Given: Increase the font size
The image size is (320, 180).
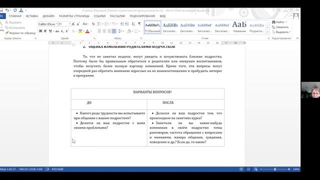Looking at the screenshot, I should (x=73, y=24).
